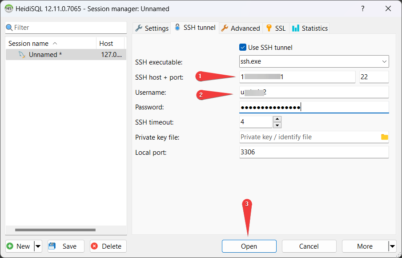The width and height of the screenshot is (402, 258).
Task: Expand the More button dropdown arrow
Action: point(392,246)
